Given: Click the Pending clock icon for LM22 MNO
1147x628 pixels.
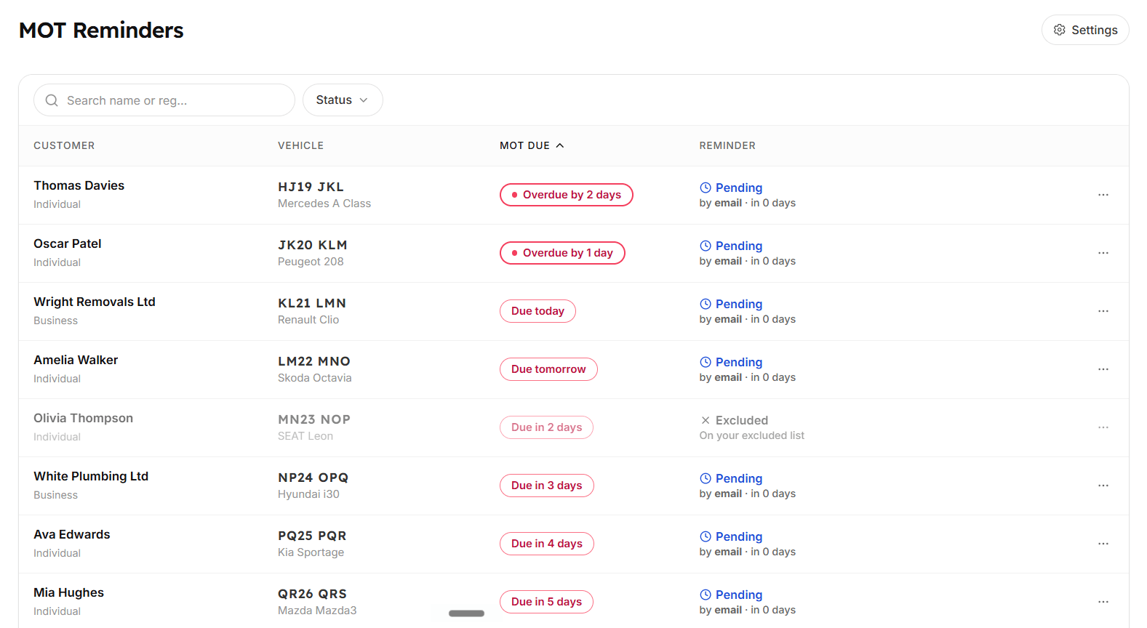Looking at the screenshot, I should pyautogui.click(x=706, y=362).
